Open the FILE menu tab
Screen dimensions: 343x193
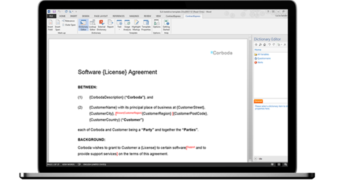click(x=51, y=16)
